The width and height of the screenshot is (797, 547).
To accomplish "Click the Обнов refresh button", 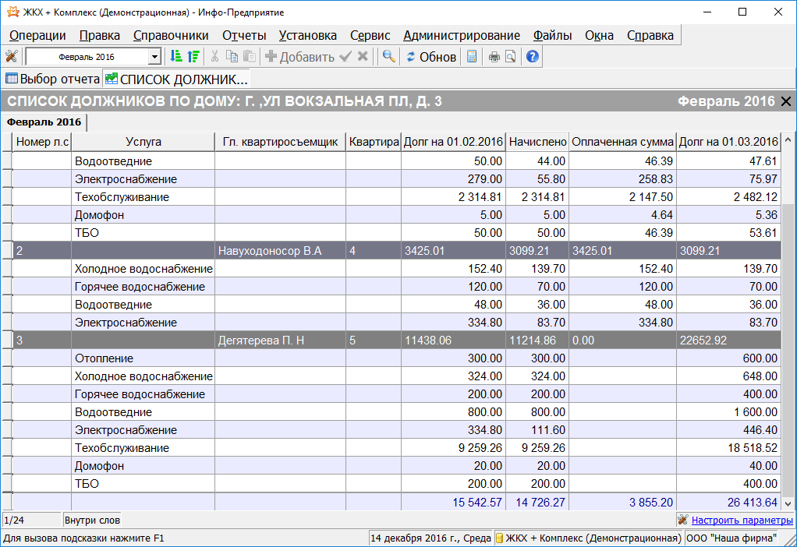I will [430, 56].
